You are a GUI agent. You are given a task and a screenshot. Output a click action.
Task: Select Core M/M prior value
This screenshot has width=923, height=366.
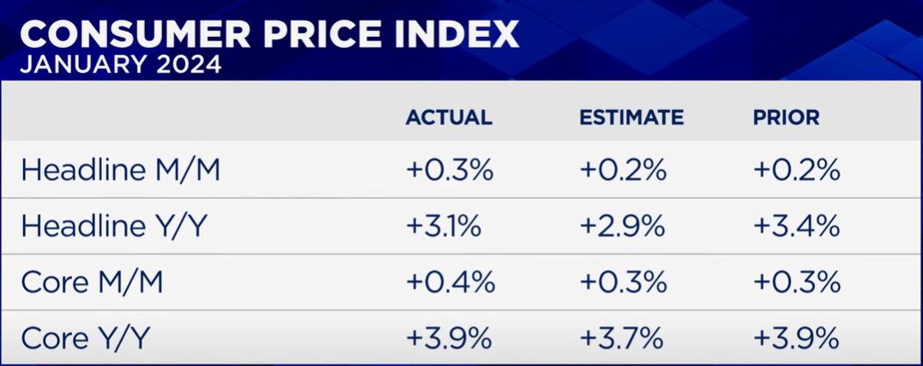click(795, 283)
